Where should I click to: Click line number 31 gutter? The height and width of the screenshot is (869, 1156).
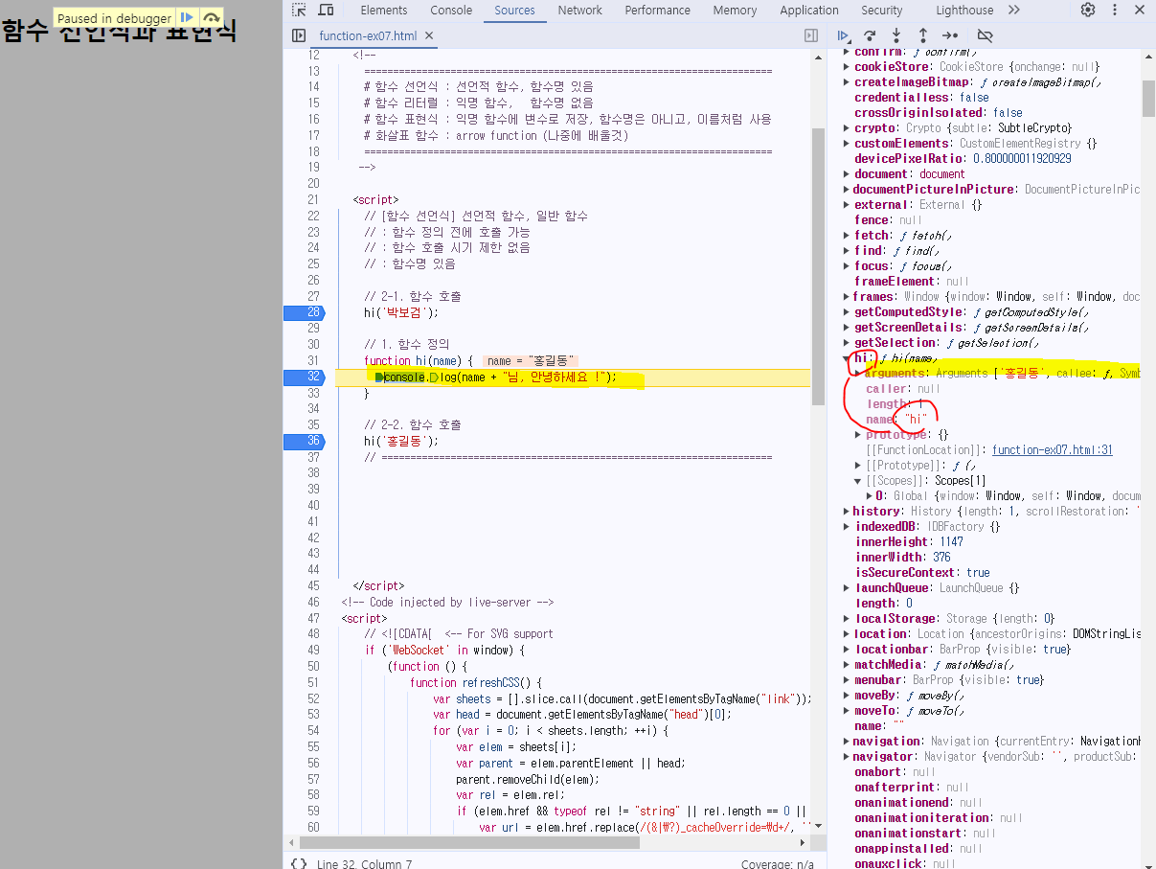point(312,360)
